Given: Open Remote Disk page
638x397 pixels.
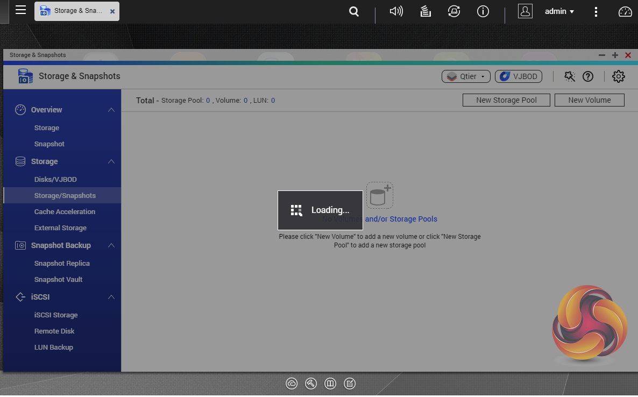Looking at the screenshot, I should tap(54, 331).
